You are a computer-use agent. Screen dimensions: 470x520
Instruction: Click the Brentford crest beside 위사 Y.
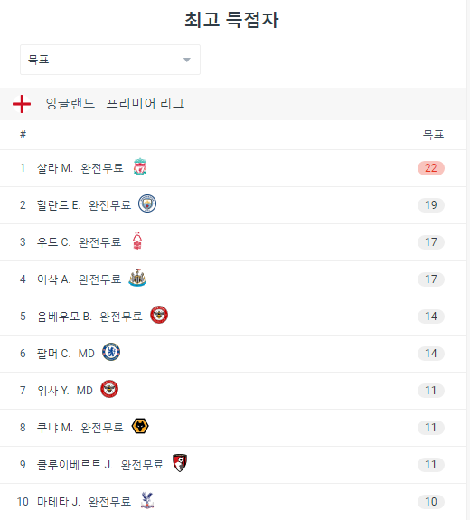click(109, 390)
